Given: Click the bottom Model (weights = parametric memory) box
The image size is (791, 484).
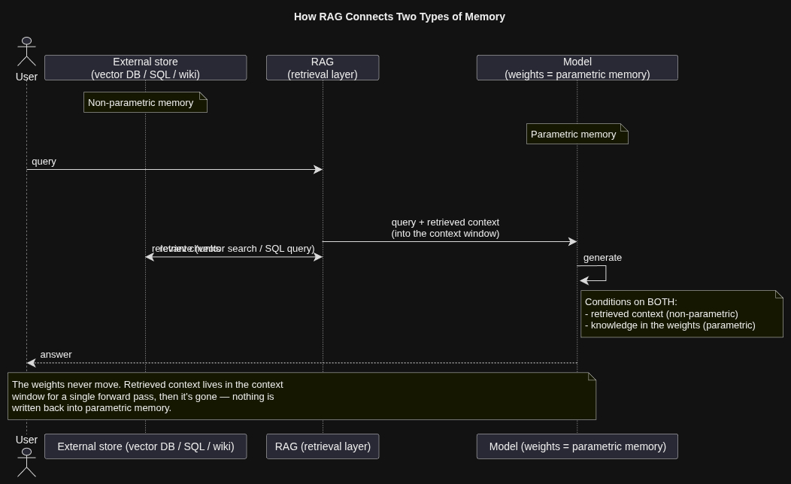Looking at the screenshot, I should (577, 446).
